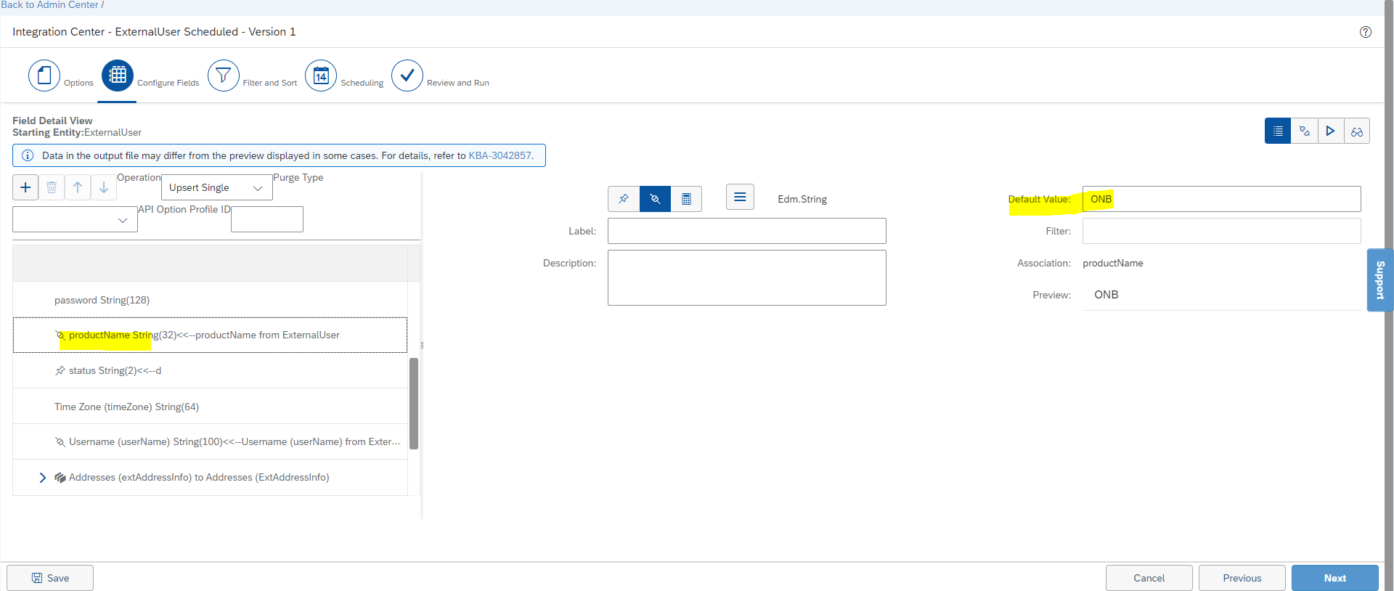Click the API Option Profile ID field
This screenshot has height=591, width=1394.
[x=266, y=219]
